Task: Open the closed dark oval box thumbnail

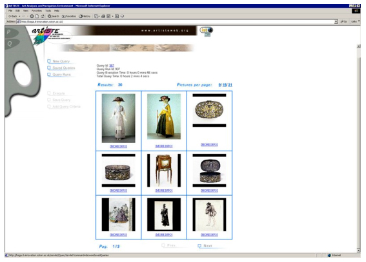Action: tap(119, 171)
